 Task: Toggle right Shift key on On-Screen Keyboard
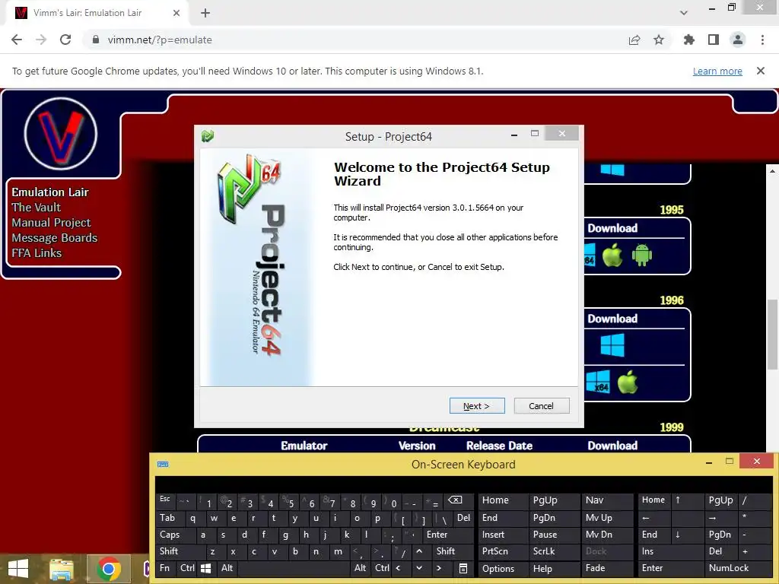point(452,551)
